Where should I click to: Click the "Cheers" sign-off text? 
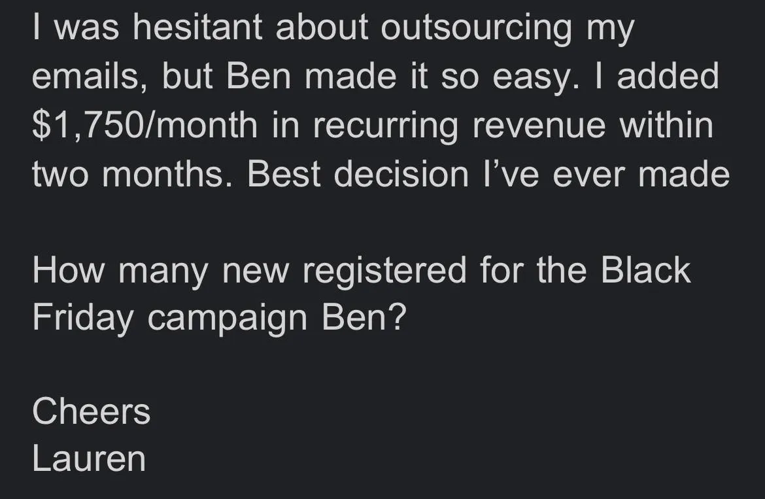92,411
